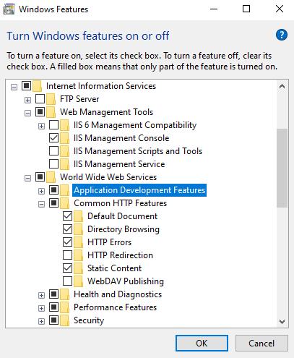Click the folder icon beside FTP Server
The height and width of the screenshot is (358, 294).
pyautogui.click(x=51, y=99)
